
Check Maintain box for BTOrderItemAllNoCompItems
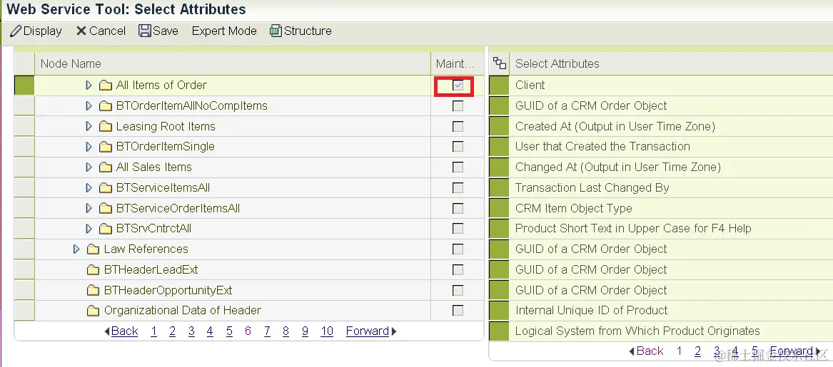[x=458, y=106]
